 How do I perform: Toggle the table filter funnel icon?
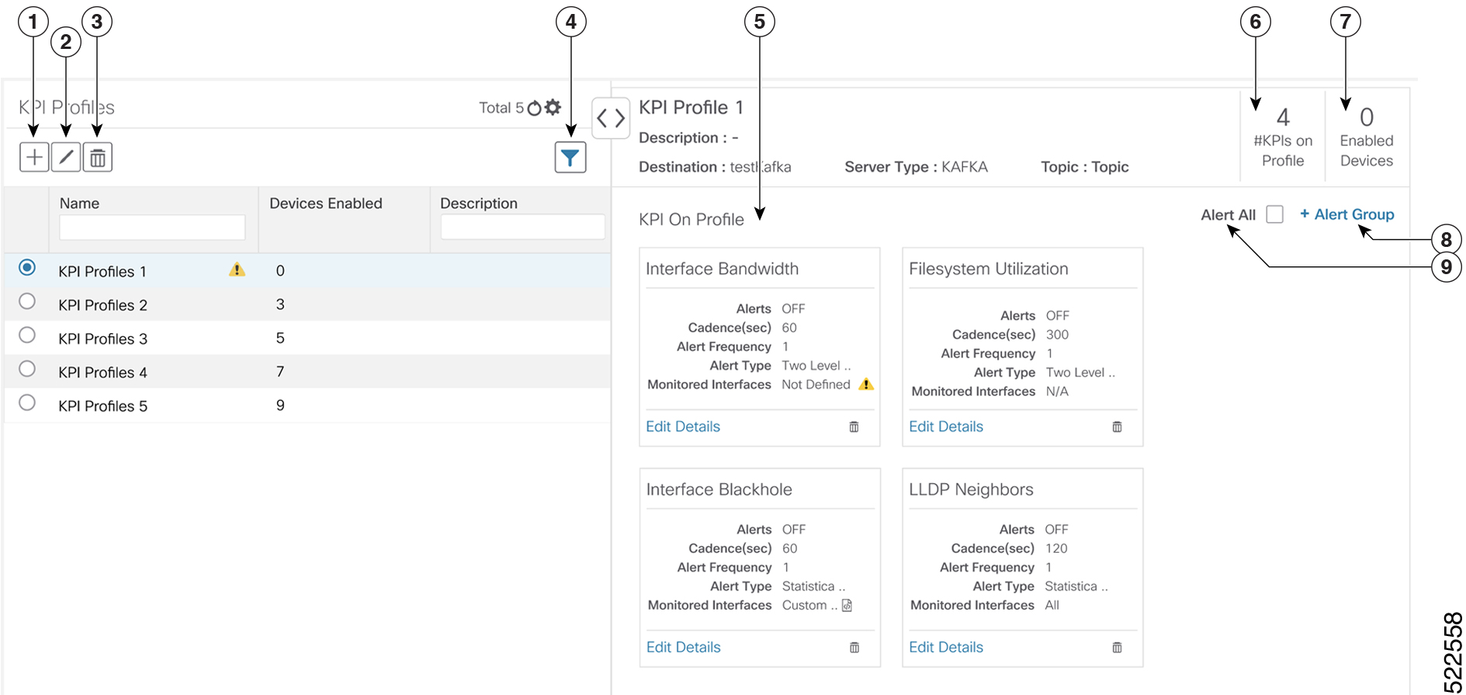click(x=570, y=158)
